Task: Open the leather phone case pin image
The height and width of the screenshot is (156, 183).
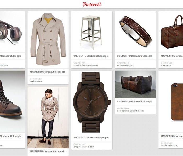Action: (x=171, y=102)
